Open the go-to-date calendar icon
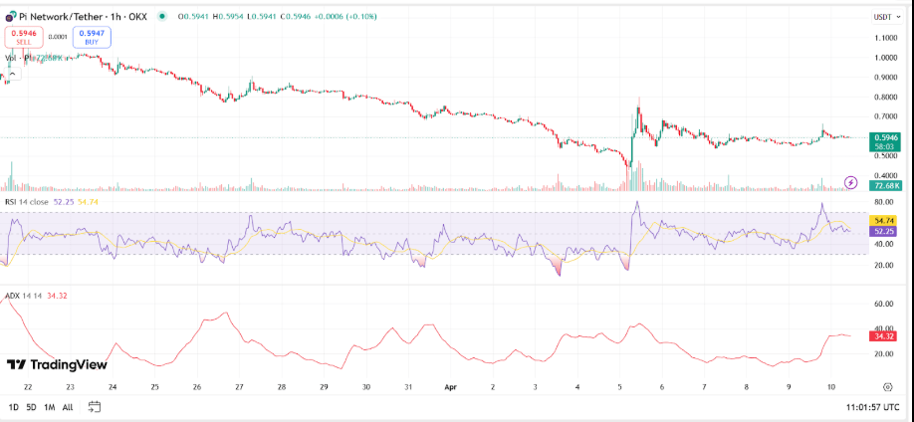This screenshot has height=422, width=914. (x=95, y=407)
